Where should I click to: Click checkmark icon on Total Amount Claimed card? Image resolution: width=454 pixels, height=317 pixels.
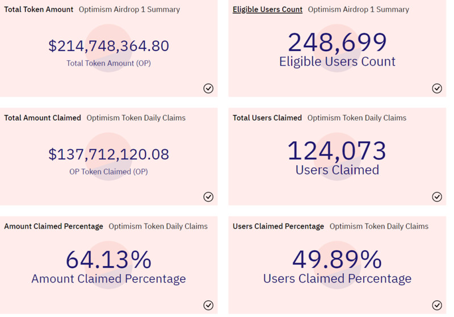pos(208,197)
